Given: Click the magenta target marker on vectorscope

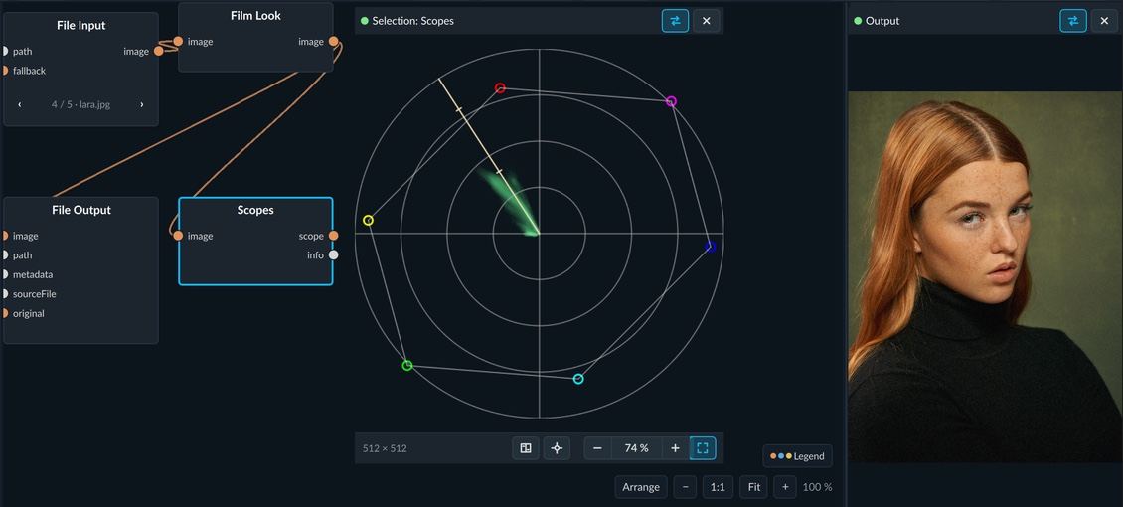Looking at the screenshot, I should [x=671, y=101].
